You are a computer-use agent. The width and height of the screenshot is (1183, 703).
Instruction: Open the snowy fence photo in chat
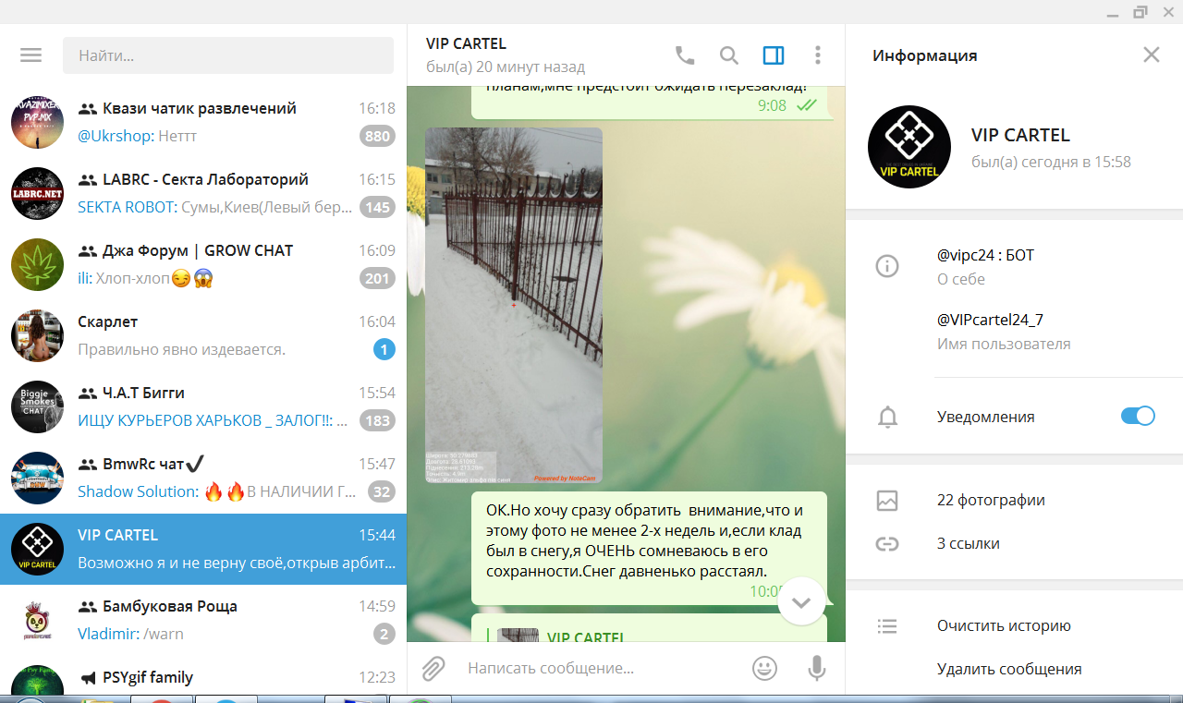(514, 305)
